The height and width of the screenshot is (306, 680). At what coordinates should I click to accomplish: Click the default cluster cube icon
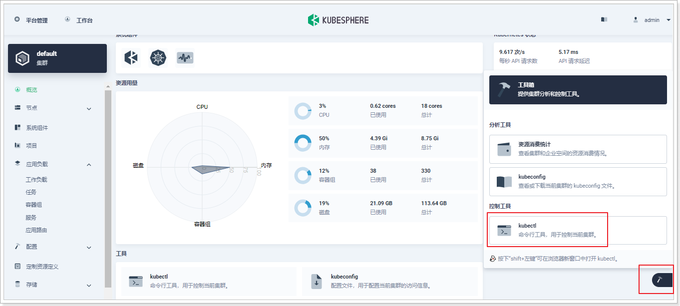(x=22, y=58)
